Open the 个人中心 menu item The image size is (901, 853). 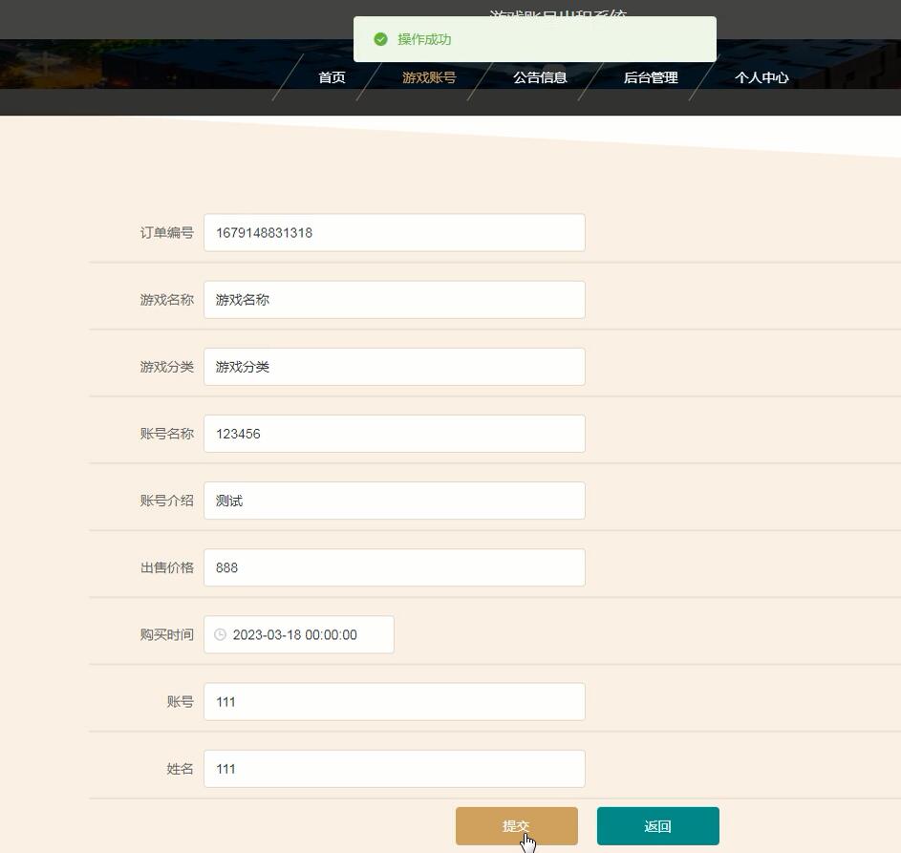tap(762, 77)
